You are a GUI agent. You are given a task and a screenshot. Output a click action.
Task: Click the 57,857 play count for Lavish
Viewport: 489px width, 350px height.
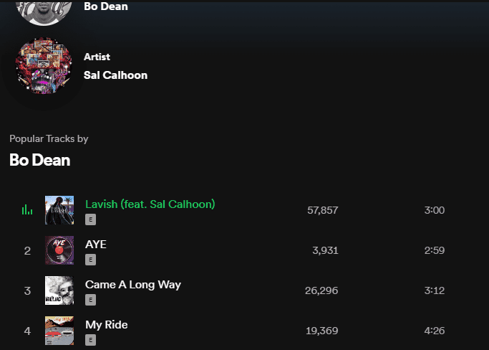point(322,210)
